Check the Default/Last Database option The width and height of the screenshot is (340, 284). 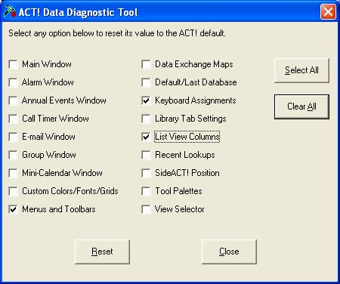point(146,82)
